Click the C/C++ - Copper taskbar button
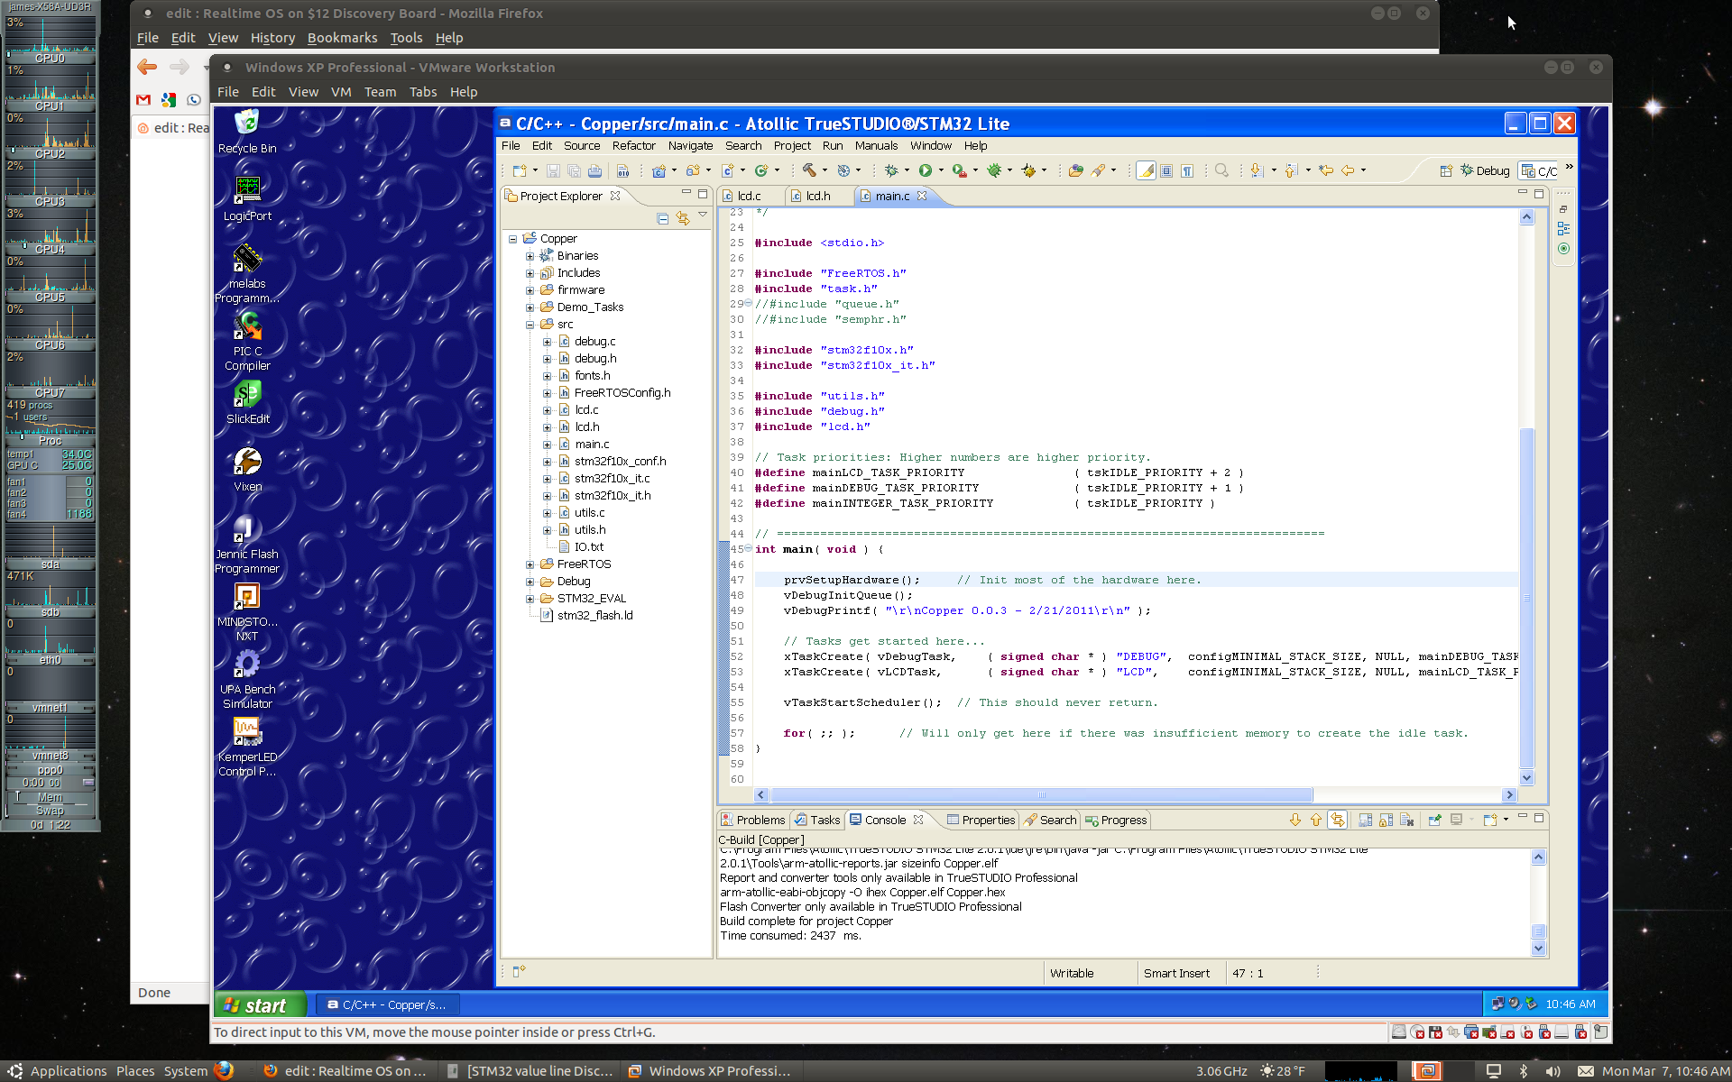The image size is (1732, 1082). (x=386, y=1004)
